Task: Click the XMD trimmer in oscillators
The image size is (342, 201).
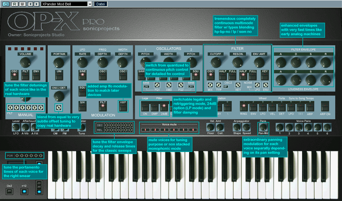Action: click(168, 85)
